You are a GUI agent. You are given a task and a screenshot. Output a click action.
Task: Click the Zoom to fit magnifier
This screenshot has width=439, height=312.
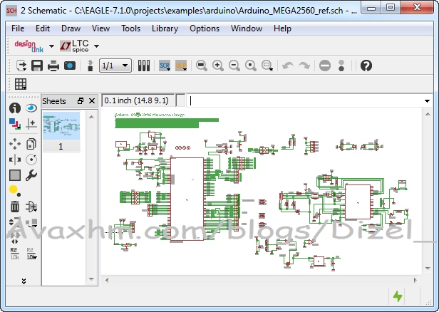point(202,66)
